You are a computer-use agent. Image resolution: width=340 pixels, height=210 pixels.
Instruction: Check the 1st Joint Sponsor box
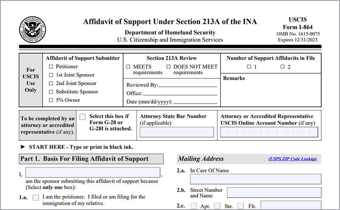tap(51, 75)
